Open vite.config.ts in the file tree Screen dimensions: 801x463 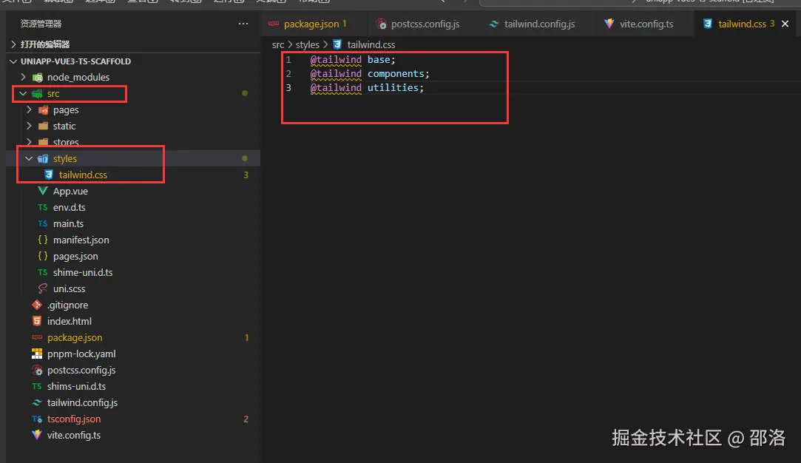coord(73,435)
